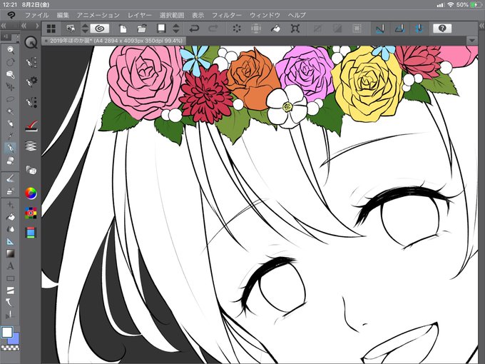The height and width of the screenshot is (364, 485).
Task: Select the Auto select wand tool
Action: click(x=11, y=111)
